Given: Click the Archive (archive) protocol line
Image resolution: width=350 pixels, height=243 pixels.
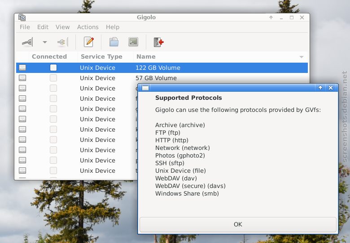Looking at the screenshot, I should pyautogui.click(x=180, y=125).
